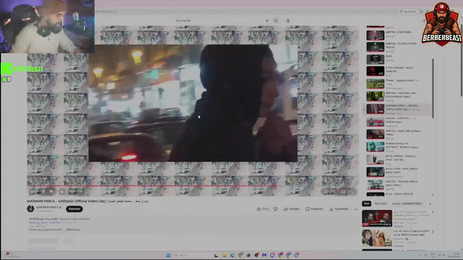
Task: Open File Explorer from the taskbar
Action: click(224, 255)
